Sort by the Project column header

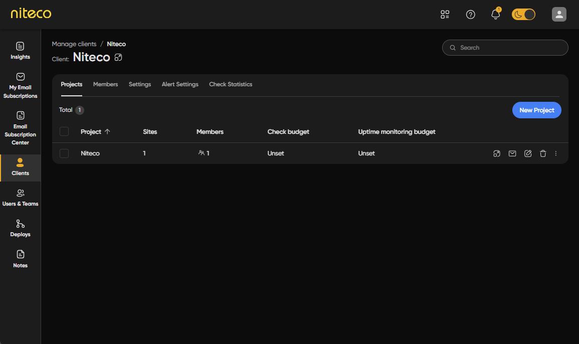(95, 132)
